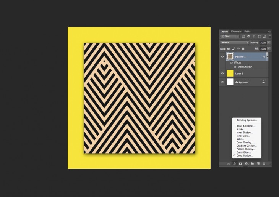Click the white Background layer thumbnail
Image resolution: width=279 pixels, height=197 pixels.
coord(230,82)
